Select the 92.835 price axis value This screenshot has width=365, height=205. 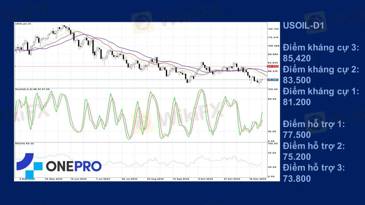coord(272,62)
